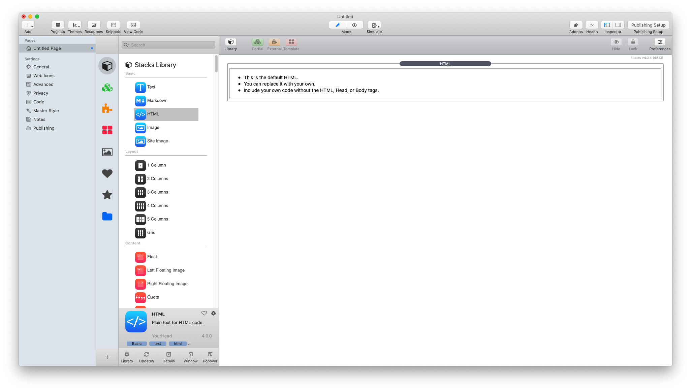Click the View Code toolbar icon
Screen dimensions: 691x391
point(133,25)
